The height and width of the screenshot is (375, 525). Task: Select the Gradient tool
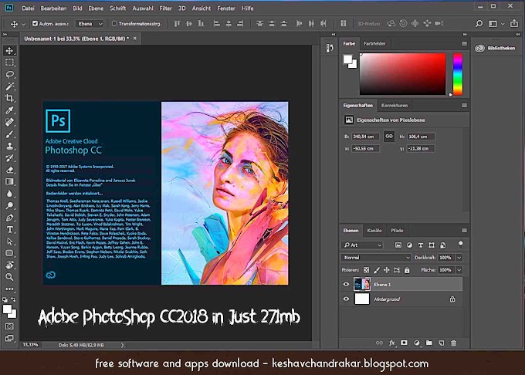tap(9, 181)
